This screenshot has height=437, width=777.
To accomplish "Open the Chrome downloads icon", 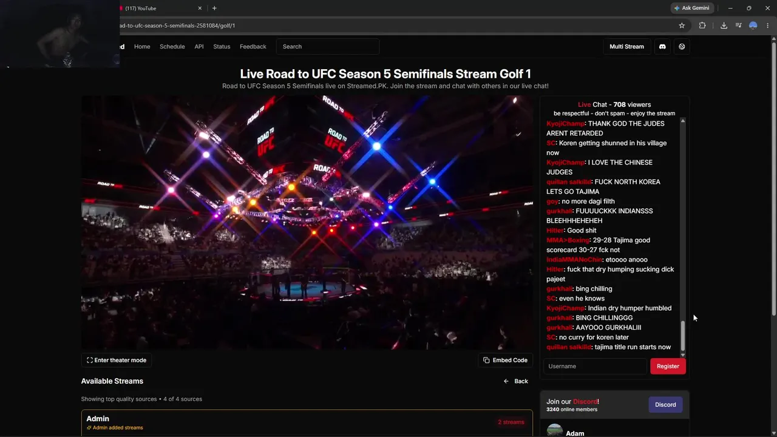I will tap(724, 25).
